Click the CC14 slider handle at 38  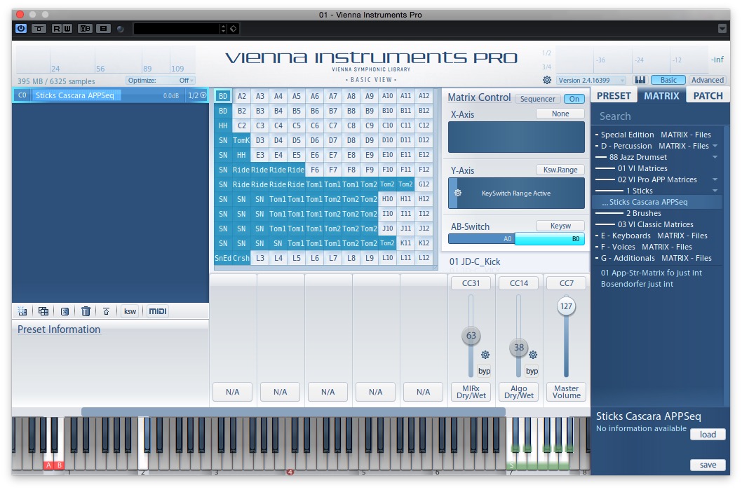coord(519,348)
